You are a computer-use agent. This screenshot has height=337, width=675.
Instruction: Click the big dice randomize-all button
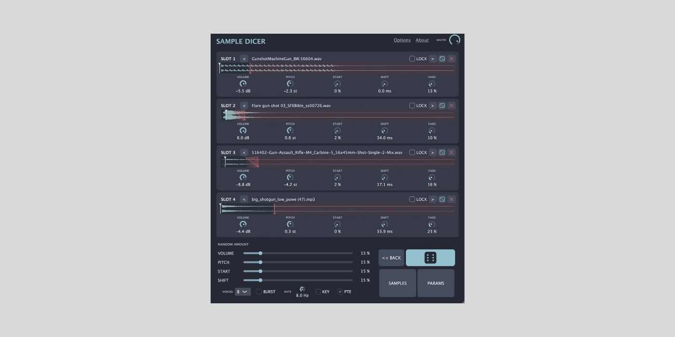[431, 258]
